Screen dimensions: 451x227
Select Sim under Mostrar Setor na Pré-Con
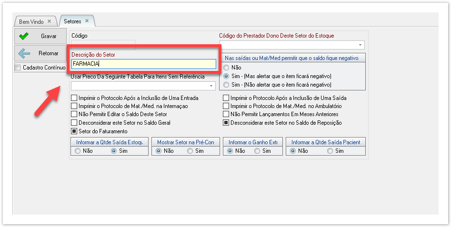pos(190,151)
